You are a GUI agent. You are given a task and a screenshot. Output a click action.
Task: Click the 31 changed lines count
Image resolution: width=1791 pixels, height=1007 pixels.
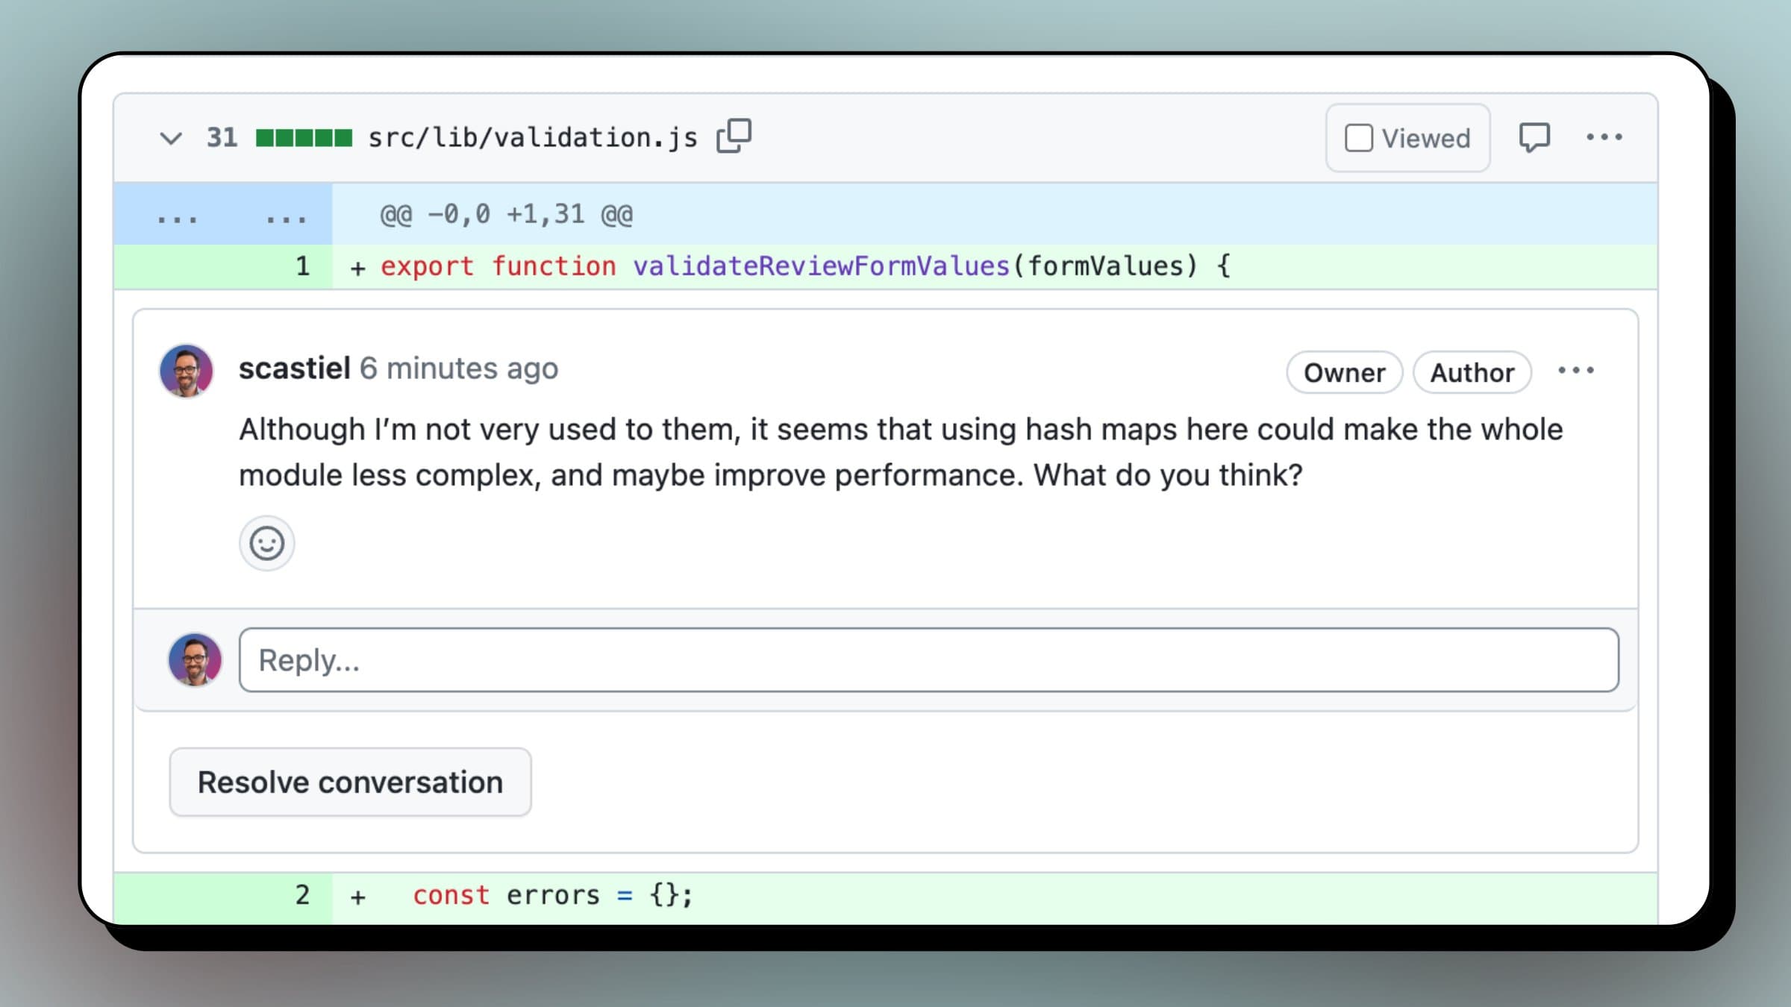(222, 138)
